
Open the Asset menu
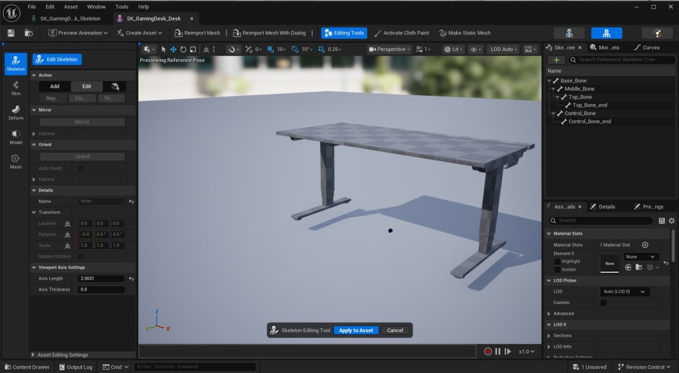click(71, 7)
